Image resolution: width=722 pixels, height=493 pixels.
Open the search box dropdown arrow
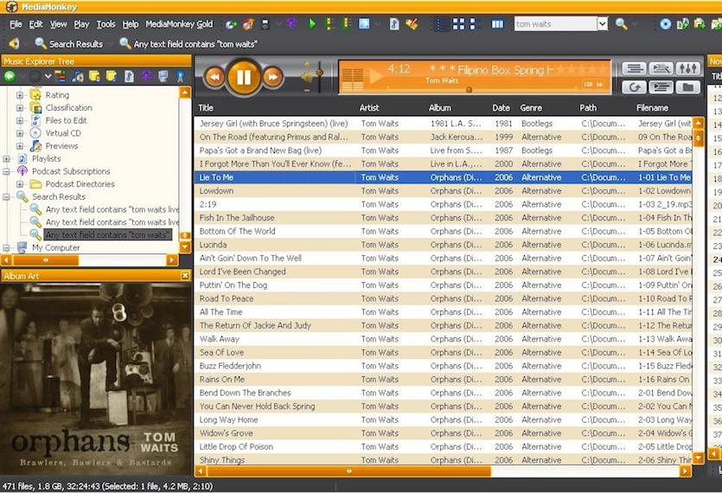[x=603, y=24]
